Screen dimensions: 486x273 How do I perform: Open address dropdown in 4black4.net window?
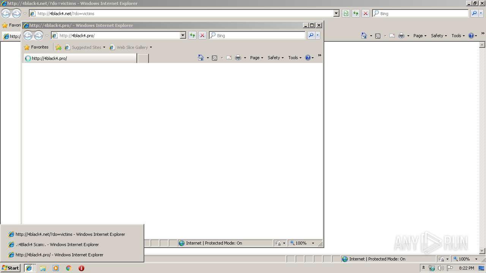336,13
